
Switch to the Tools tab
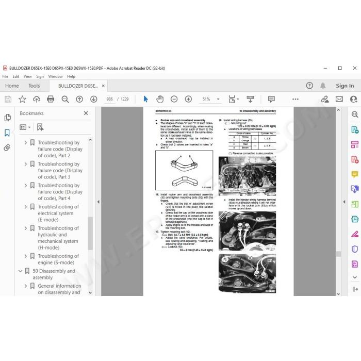34,86
